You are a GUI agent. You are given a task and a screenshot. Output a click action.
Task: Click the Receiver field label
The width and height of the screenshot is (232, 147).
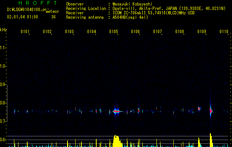tap(75, 13)
